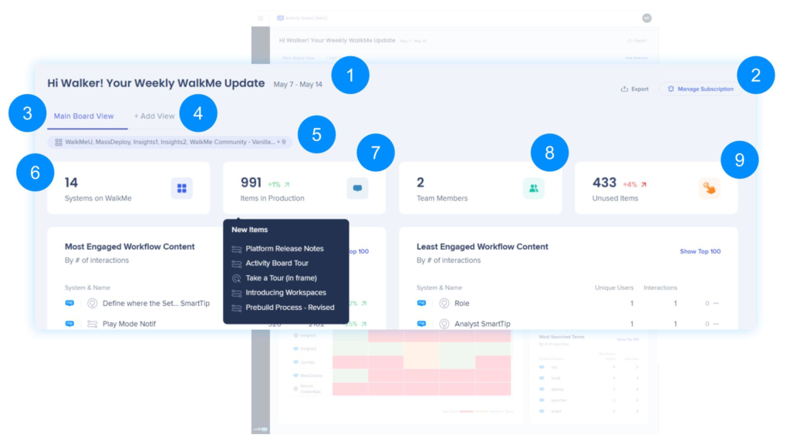Click the Play Mode Notif row name
790x444 pixels.
tap(129, 324)
